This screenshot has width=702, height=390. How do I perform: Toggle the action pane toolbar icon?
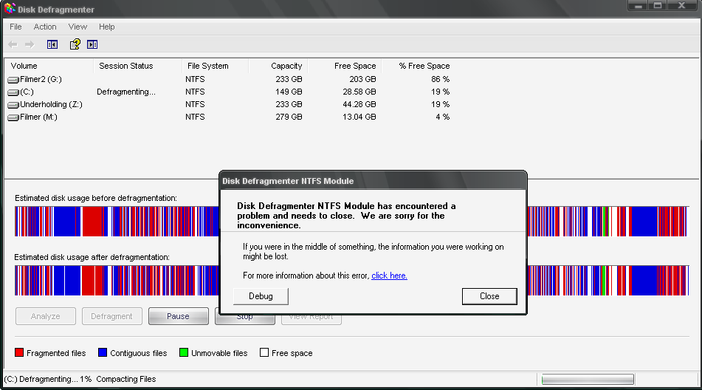92,44
